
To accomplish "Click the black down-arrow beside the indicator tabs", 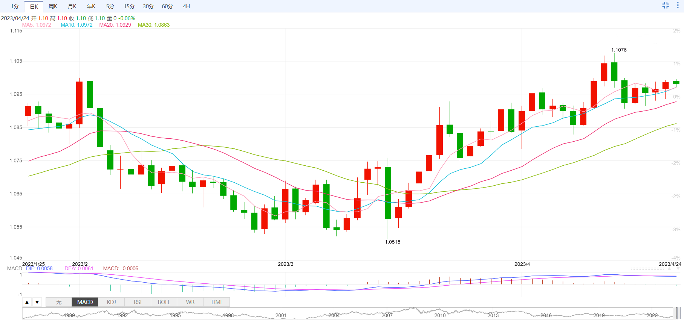I will (37, 302).
